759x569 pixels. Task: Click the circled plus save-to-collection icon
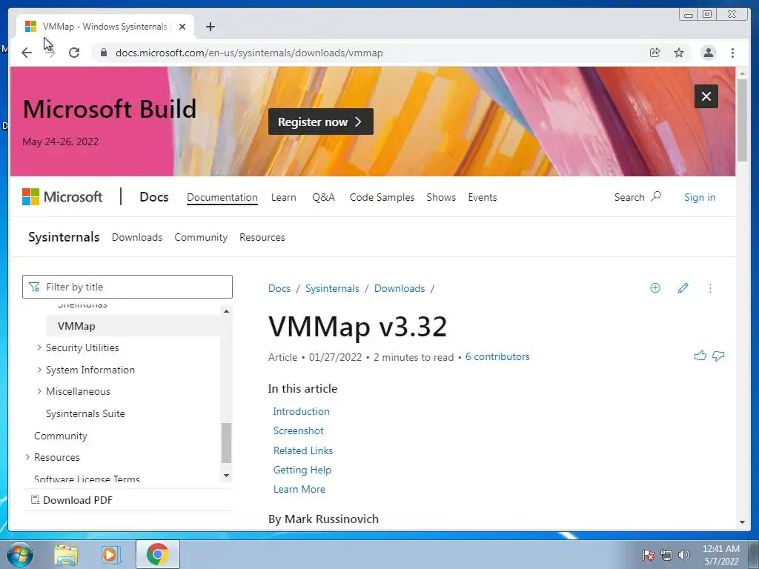point(655,288)
